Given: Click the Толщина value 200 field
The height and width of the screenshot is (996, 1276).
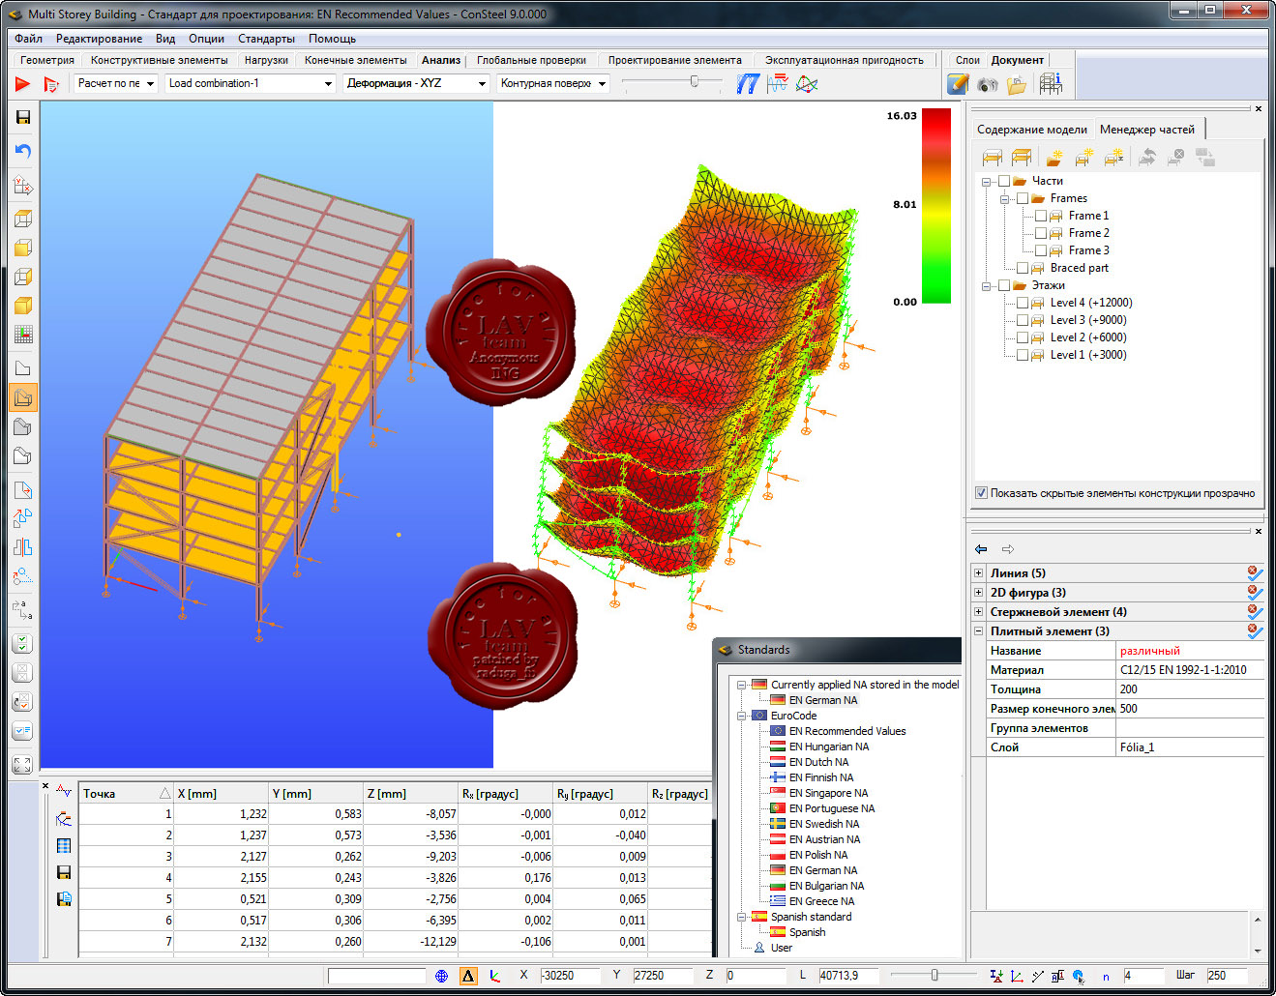Looking at the screenshot, I should 1190,689.
